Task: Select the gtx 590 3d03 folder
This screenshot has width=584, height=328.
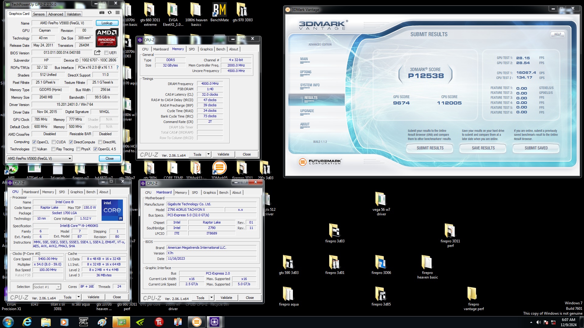Action: (288, 265)
